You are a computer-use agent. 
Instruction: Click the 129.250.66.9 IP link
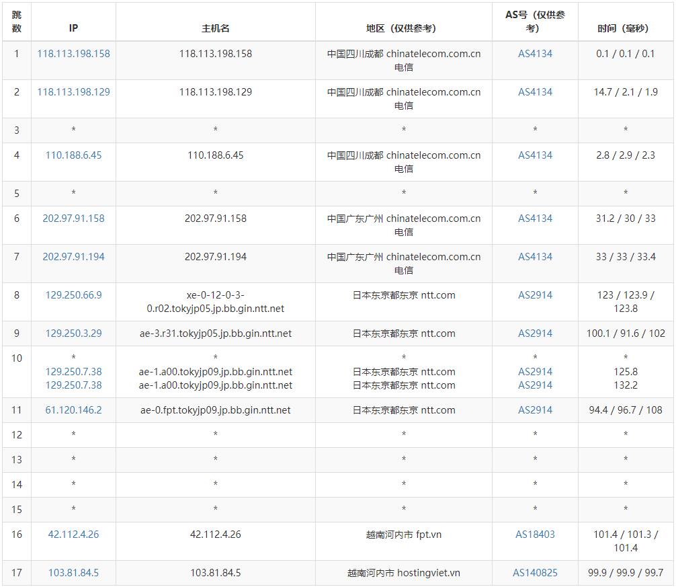pos(73,295)
